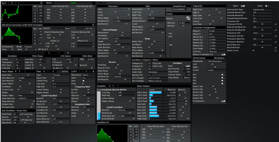The height and width of the screenshot is (142, 279).
Task: Open the Scale Type dropdown showing Kirnberger
Action: (x=158, y=72)
